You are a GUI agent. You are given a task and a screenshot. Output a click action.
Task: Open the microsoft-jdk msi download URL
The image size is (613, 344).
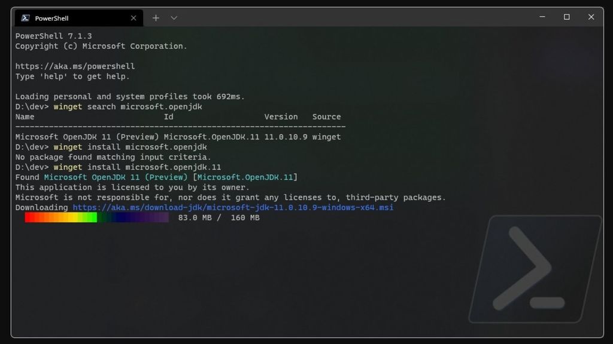233,207
